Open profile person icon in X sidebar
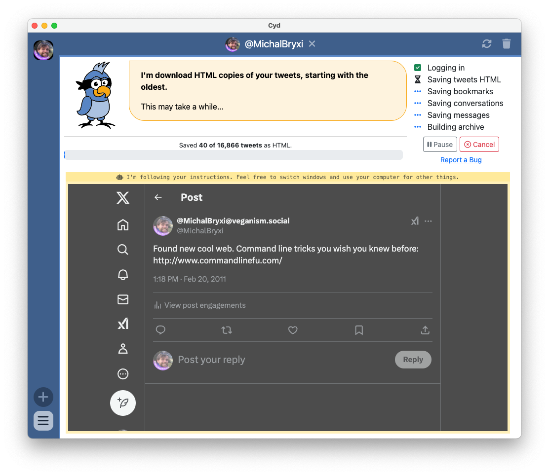549x475 pixels. pyautogui.click(x=123, y=349)
